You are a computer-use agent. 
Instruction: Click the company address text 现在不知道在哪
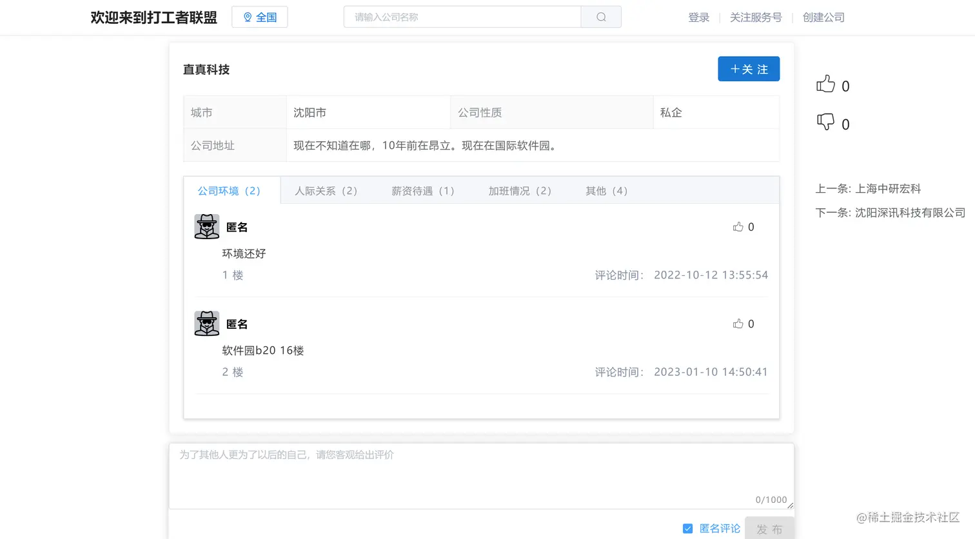point(426,146)
